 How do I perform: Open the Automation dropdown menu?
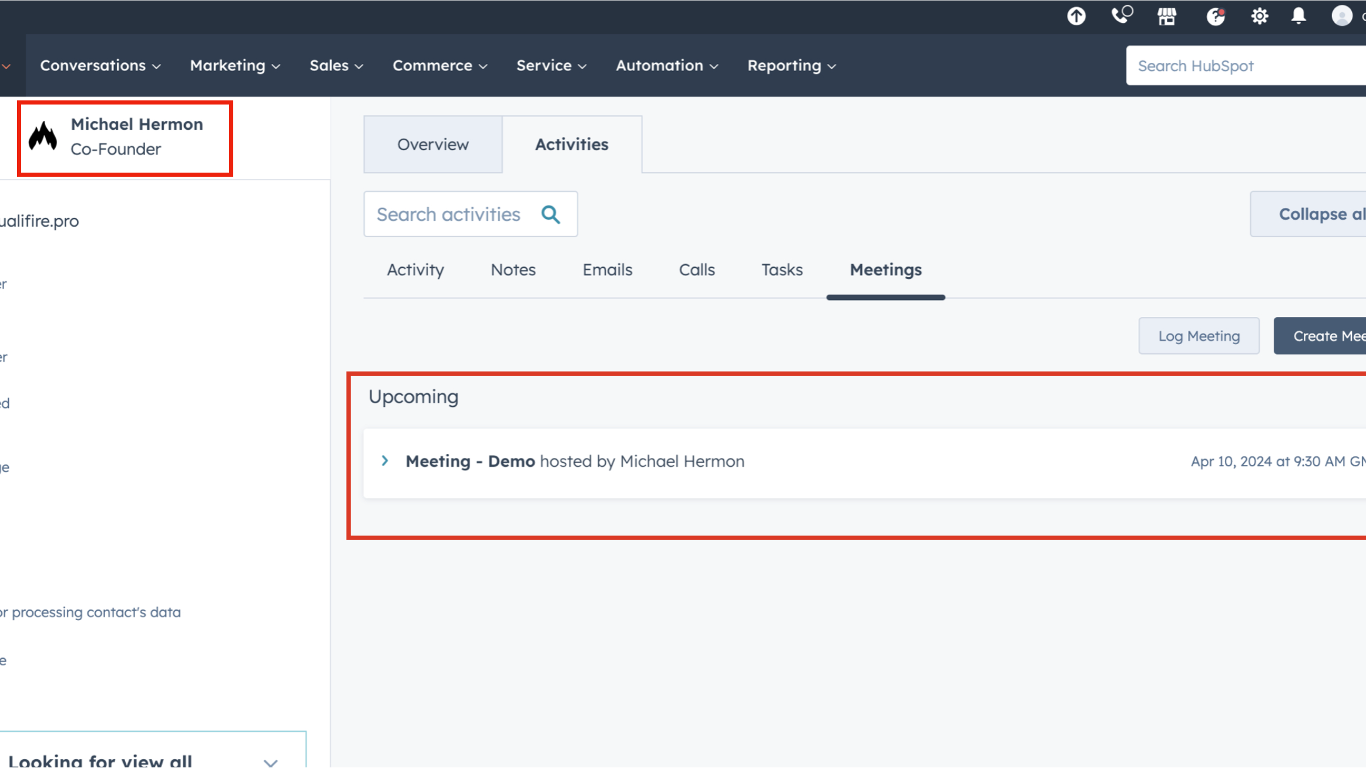(666, 66)
